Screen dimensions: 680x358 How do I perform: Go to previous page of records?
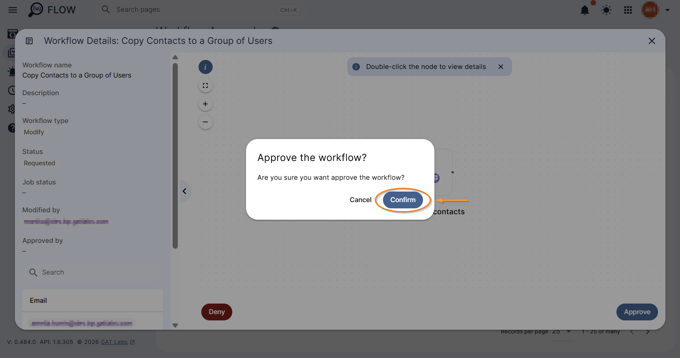[632, 332]
